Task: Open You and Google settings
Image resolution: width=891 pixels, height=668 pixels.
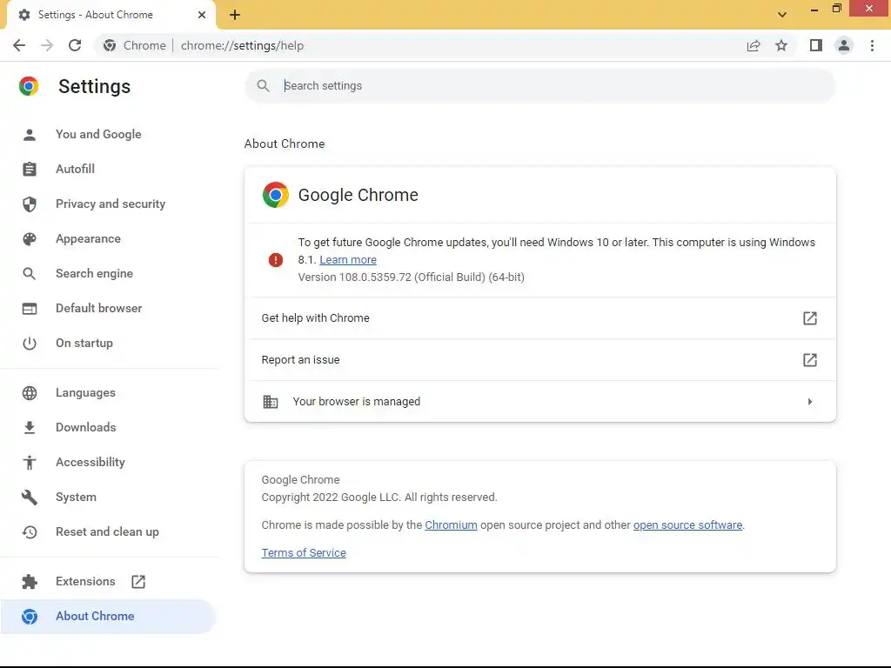Action: click(x=98, y=134)
